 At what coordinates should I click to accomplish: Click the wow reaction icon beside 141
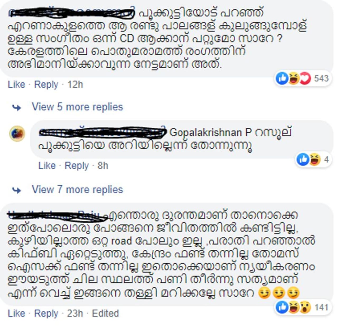[305, 307]
